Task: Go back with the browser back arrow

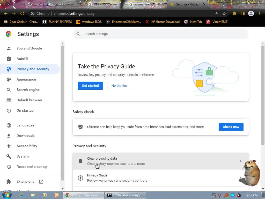Action: click(x=6, y=13)
